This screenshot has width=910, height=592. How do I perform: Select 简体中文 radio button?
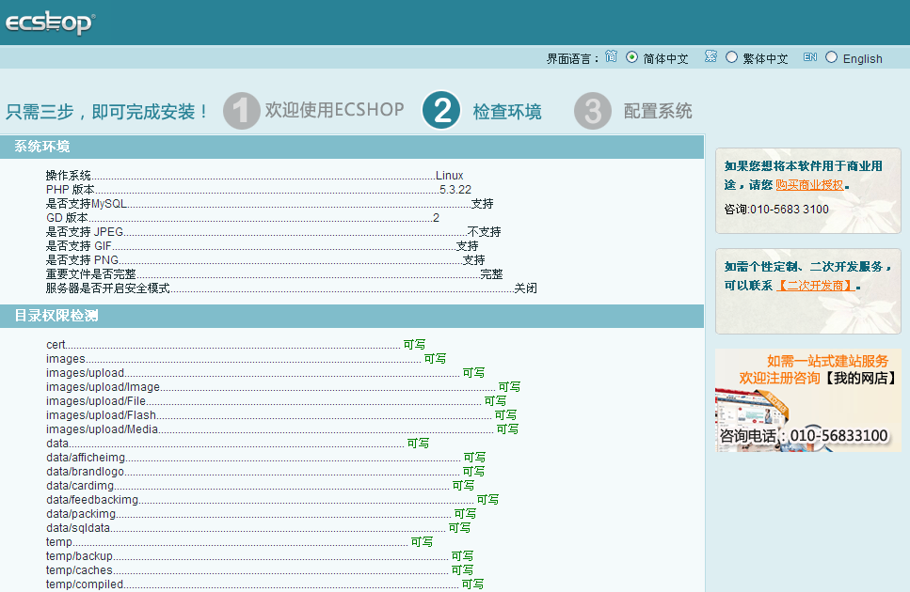click(x=631, y=57)
